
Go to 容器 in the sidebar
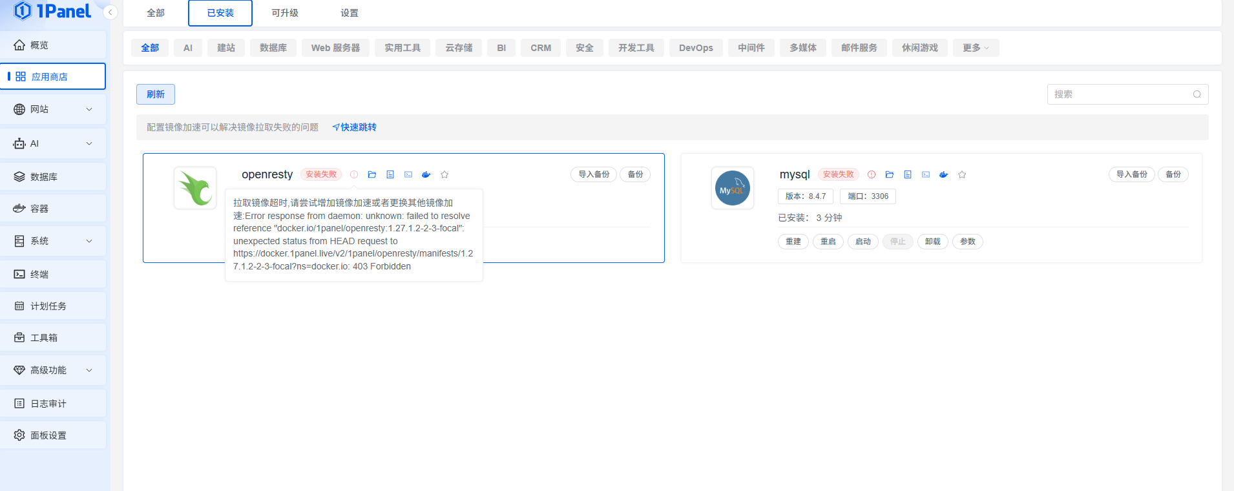tap(53, 209)
